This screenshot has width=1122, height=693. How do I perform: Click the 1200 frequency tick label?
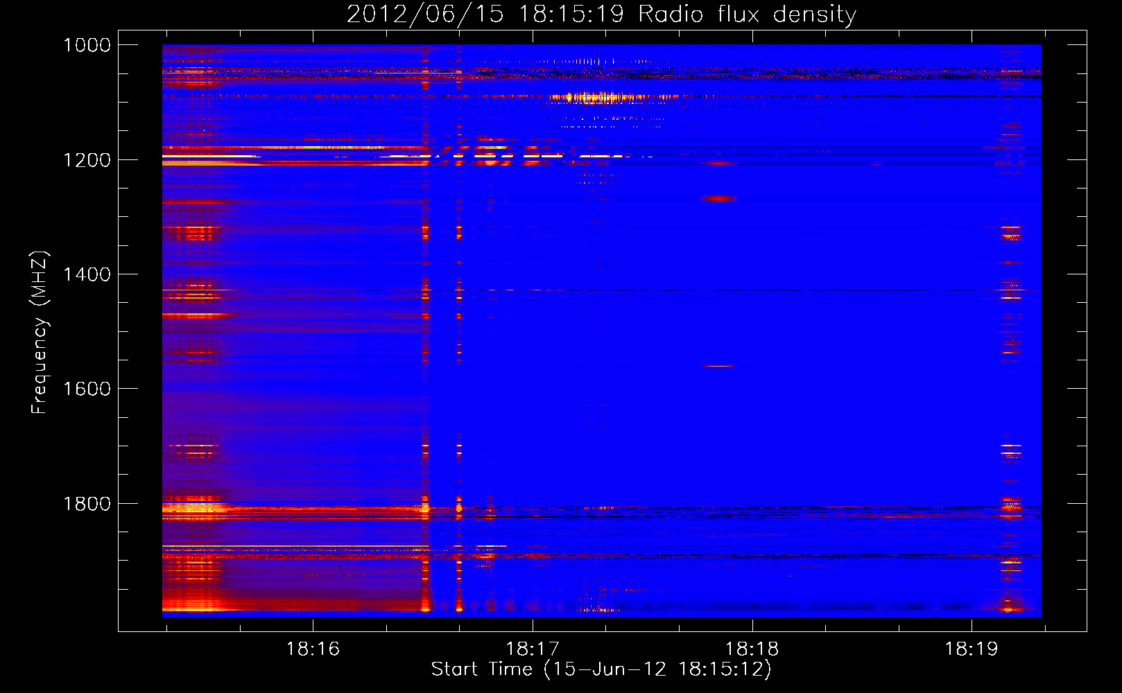pos(87,160)
